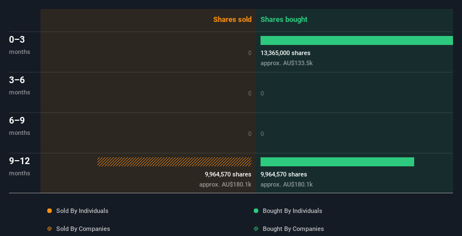Click the Shares sold column header

pos(232,20)
